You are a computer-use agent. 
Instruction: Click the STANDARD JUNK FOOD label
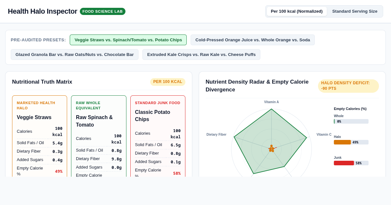158,103
